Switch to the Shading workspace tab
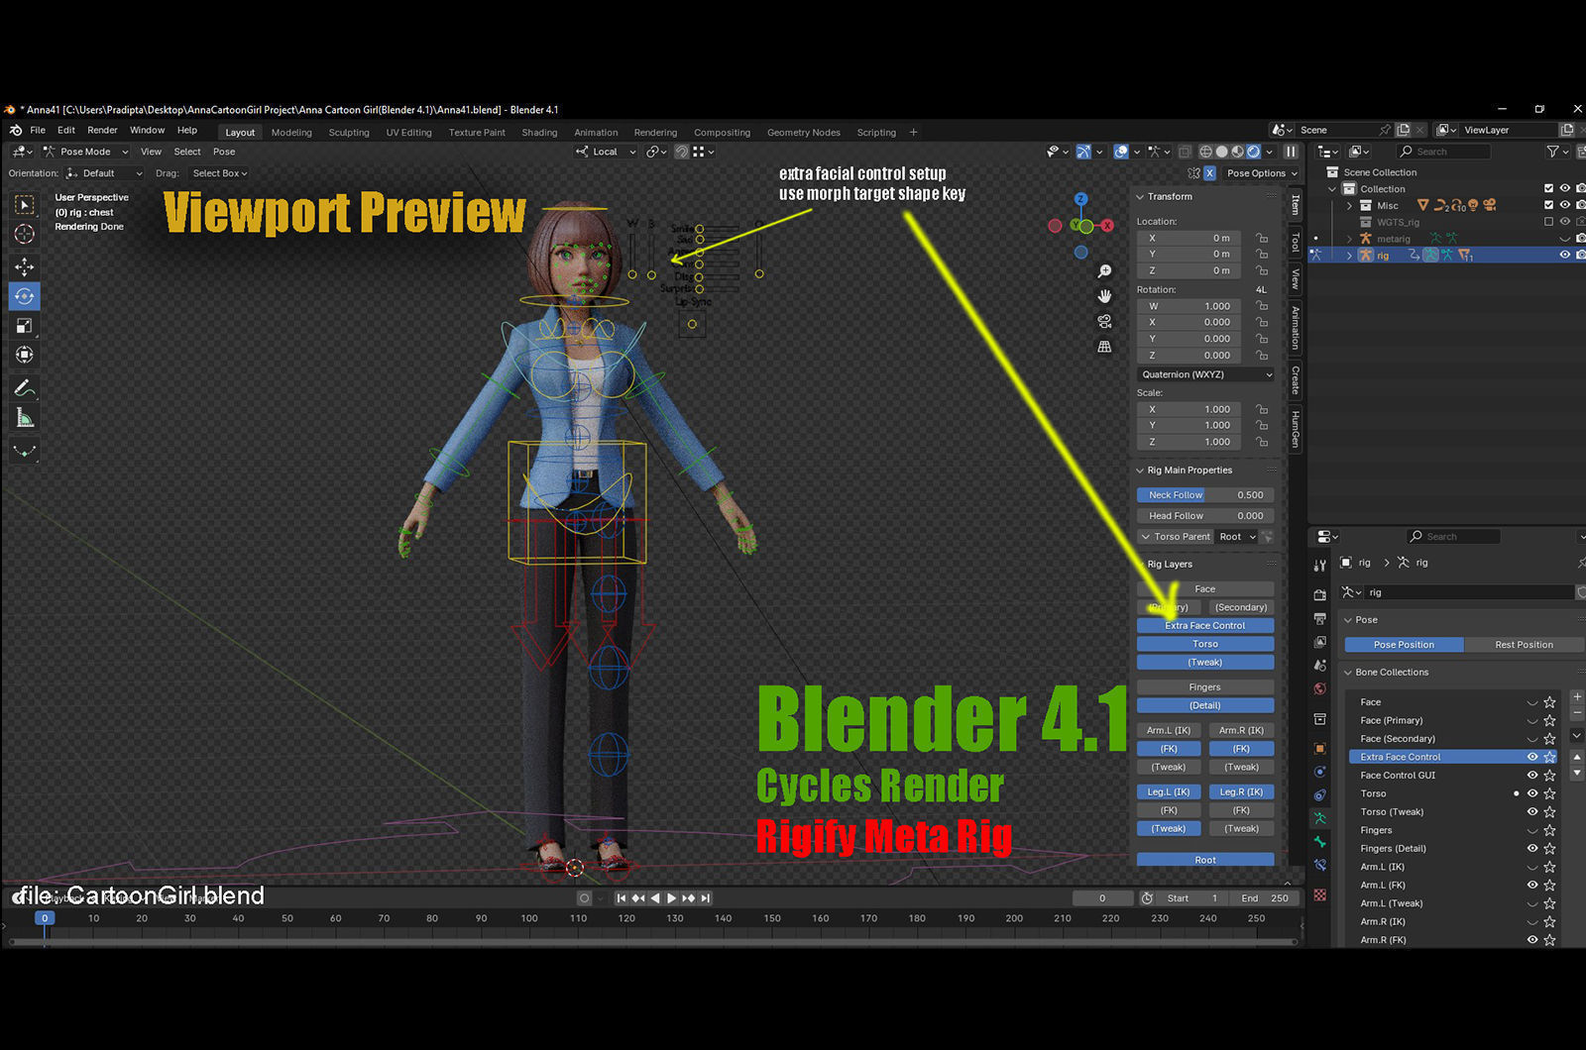 tap(539, 132)
